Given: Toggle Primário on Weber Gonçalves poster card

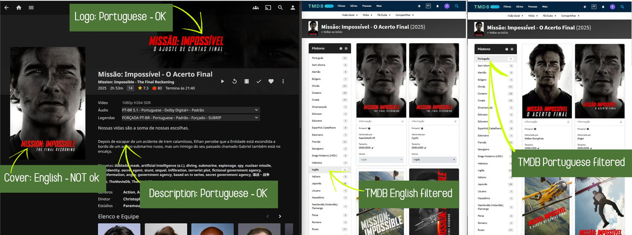Looking at the screenshot, I should point(535,128).
